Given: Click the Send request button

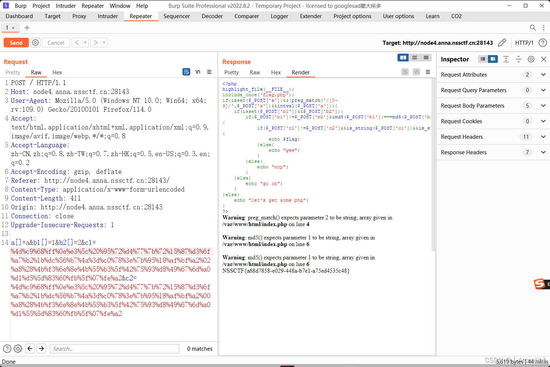Looking at the screenshot, I should (16, 43).
